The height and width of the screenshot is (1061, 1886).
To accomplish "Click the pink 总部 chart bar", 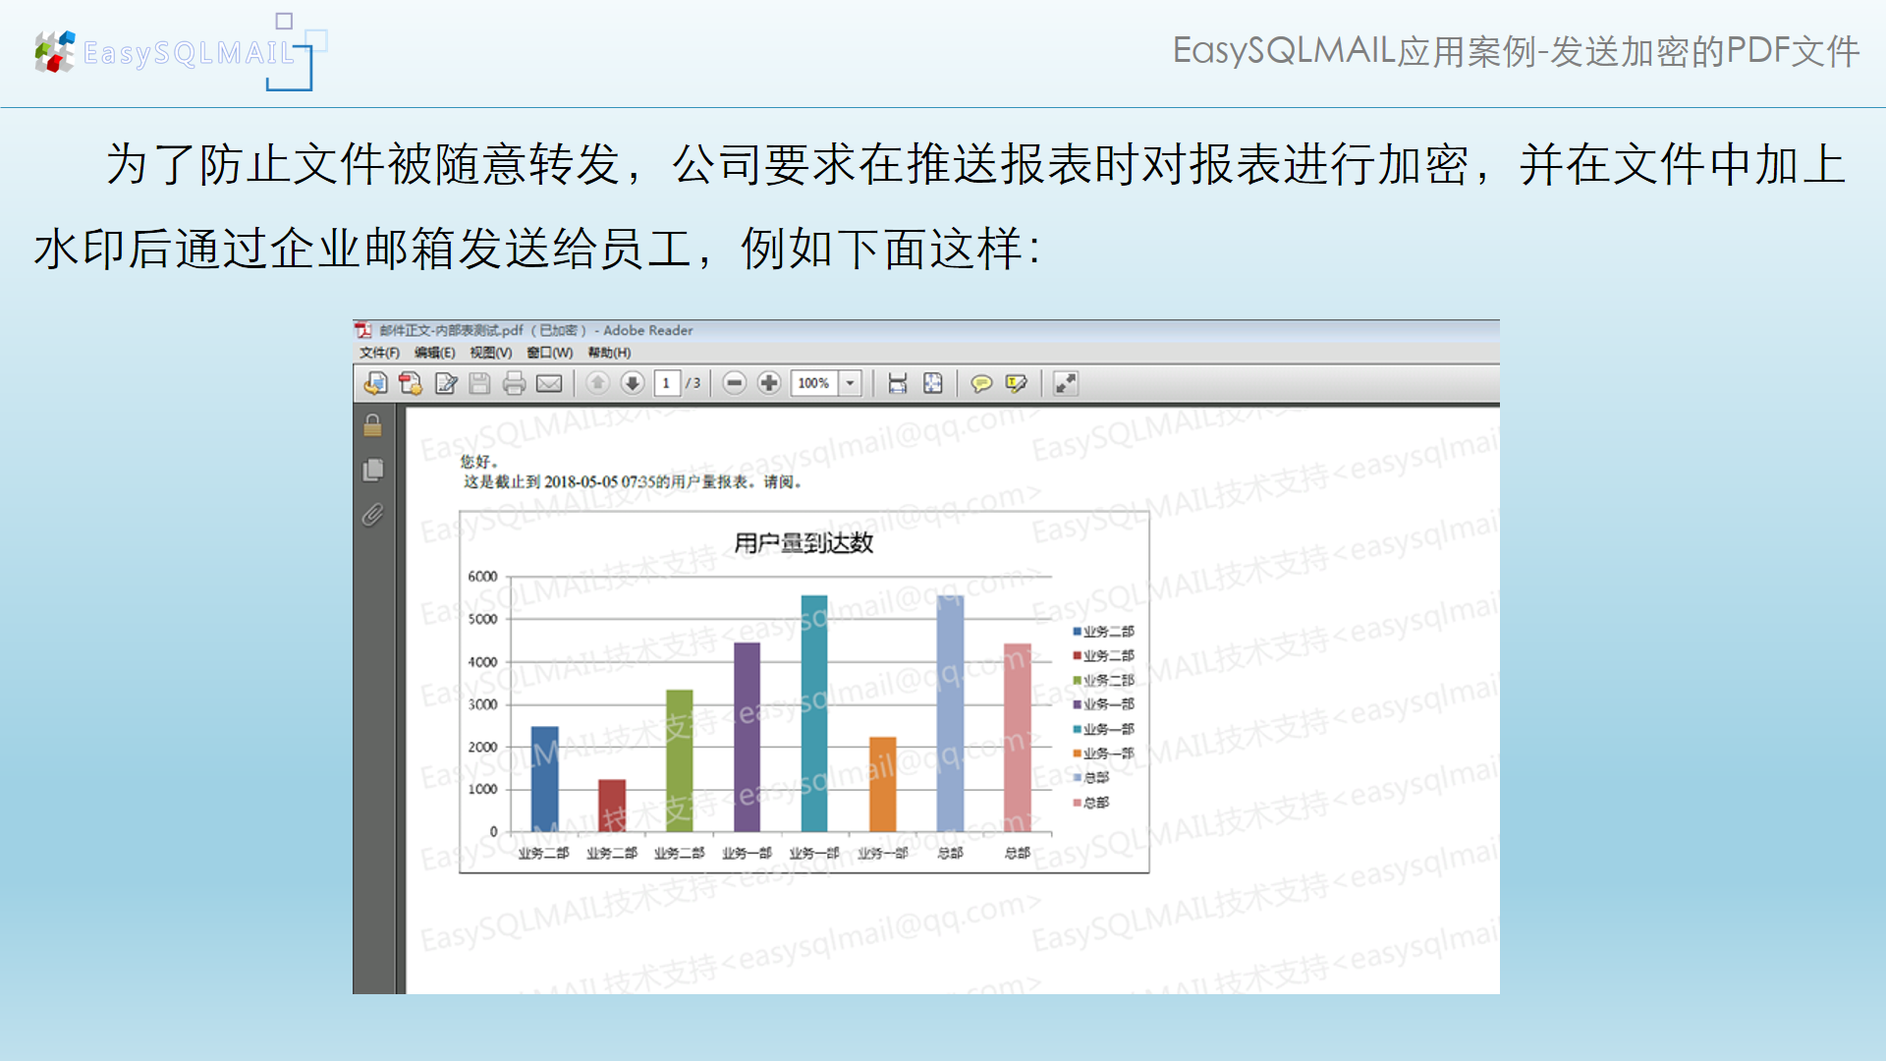I will tap(1018, 738).
